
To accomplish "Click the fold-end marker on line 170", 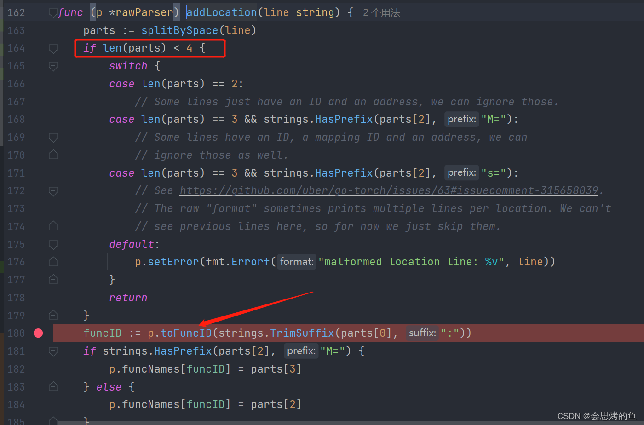I will point(53,155).
